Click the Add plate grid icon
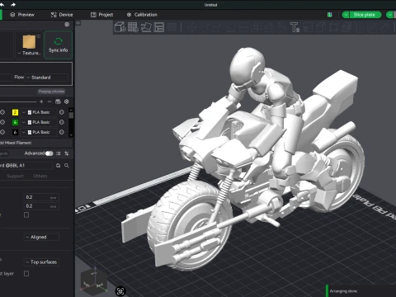396x297 pixels. pyautogui.click(x=133, y=27)
